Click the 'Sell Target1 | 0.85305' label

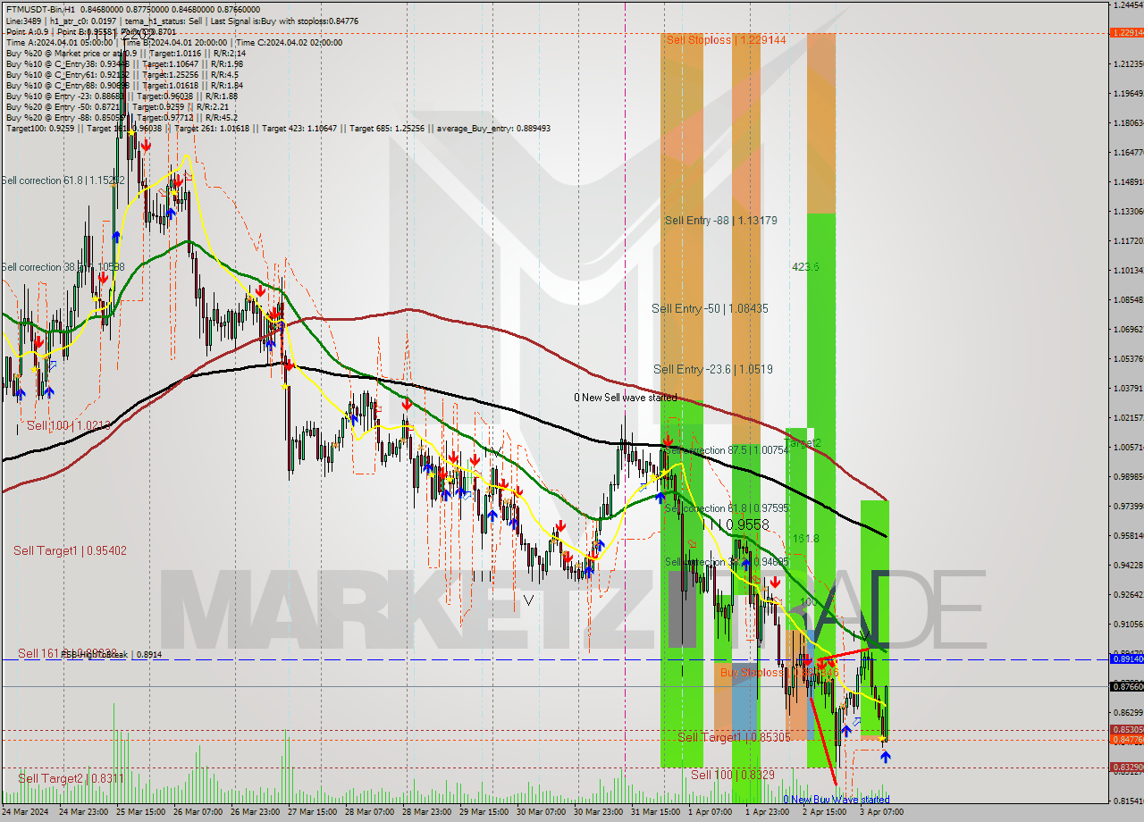point(734,737)
